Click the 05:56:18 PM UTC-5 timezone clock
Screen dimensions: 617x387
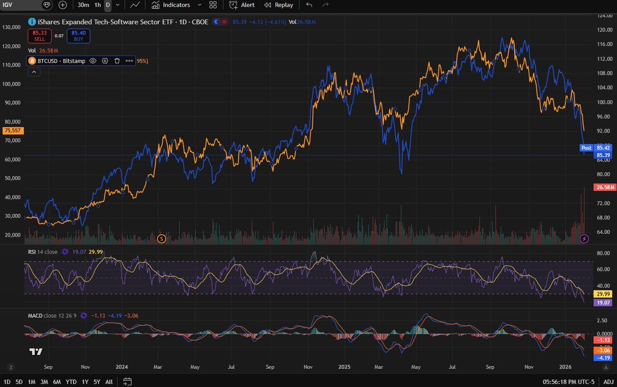pyautogui.click(x=569, y=381)
